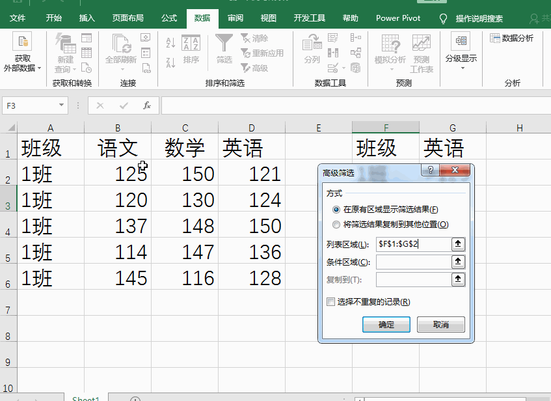This screenshot has width=551, height=401.
Task: Click the data validation icon in 数据工具
Action: pos(332,68)
